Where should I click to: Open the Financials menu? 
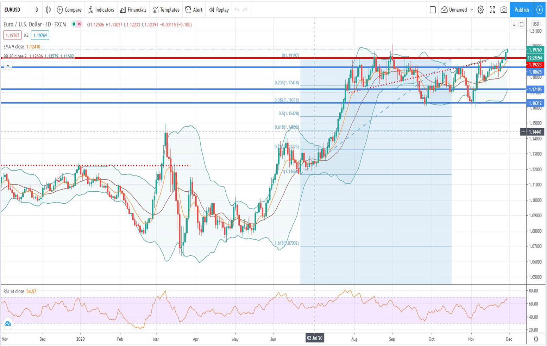click(x=133, y=10)
